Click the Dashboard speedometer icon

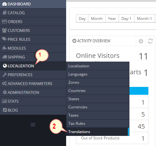(4, 4)
